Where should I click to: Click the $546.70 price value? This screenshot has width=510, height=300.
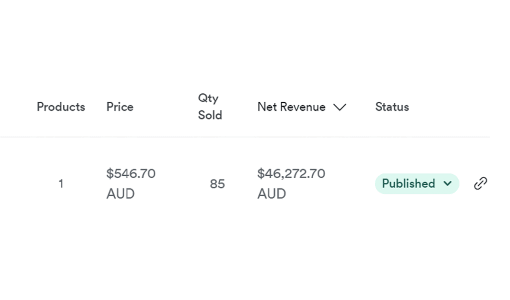pos(130,174)
